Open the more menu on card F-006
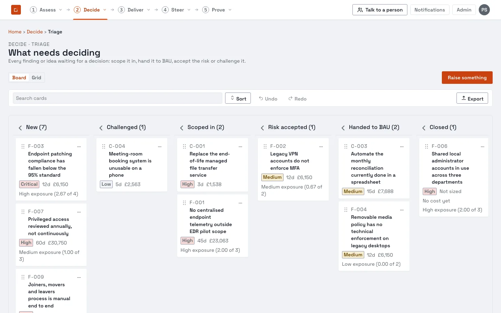This screenshot has height=313, width=501. click(483, 146)
